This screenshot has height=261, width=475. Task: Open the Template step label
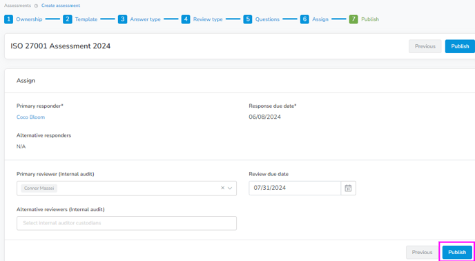pyautogui.click(x=86, y=19)
